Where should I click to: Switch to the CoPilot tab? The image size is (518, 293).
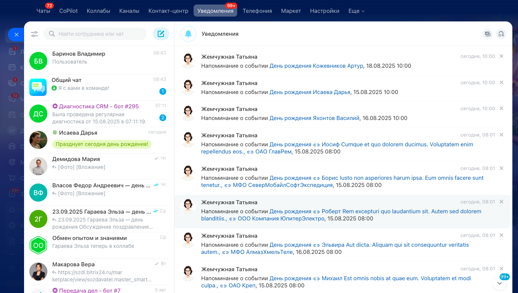68,11
